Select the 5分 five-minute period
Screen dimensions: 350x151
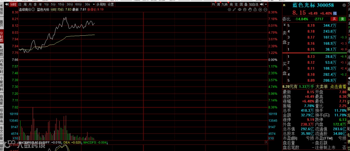(53, 5)
